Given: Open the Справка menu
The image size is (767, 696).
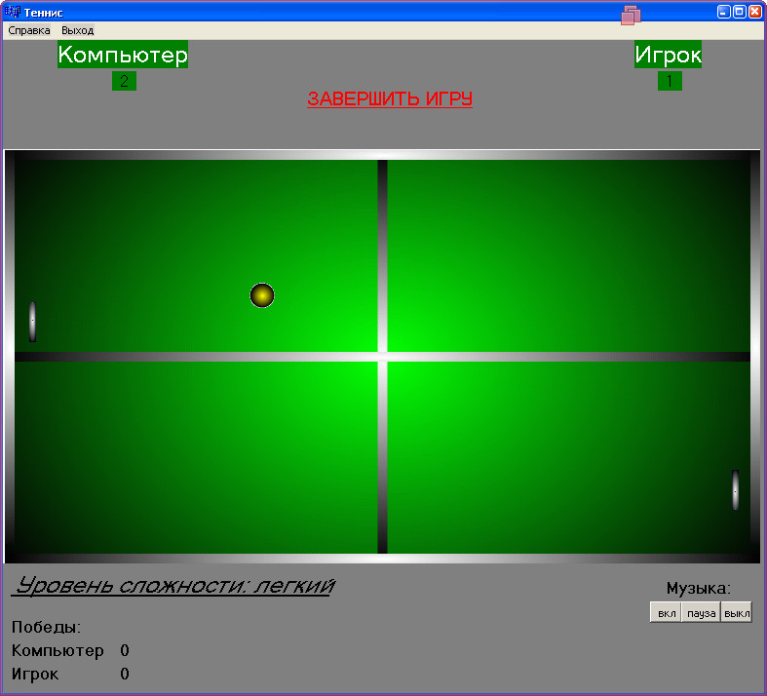Looking at the screenshot, I should (29, 30).
